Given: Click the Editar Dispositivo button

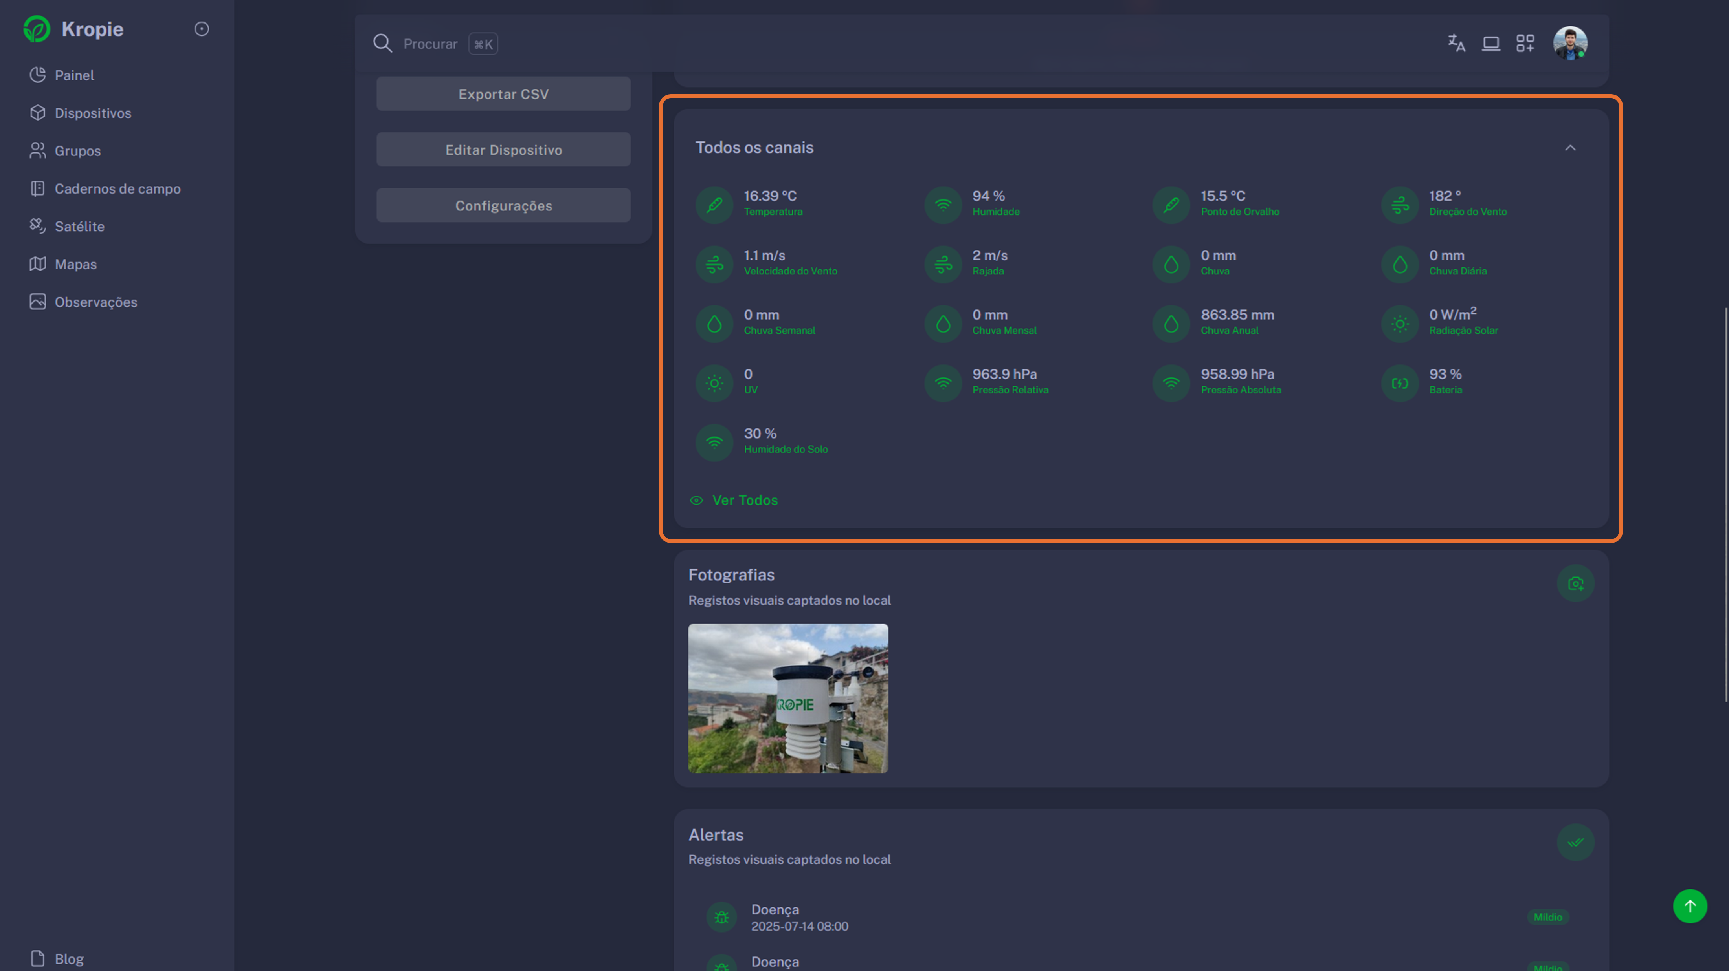Looking at the screenshot, I should point(503,150).
